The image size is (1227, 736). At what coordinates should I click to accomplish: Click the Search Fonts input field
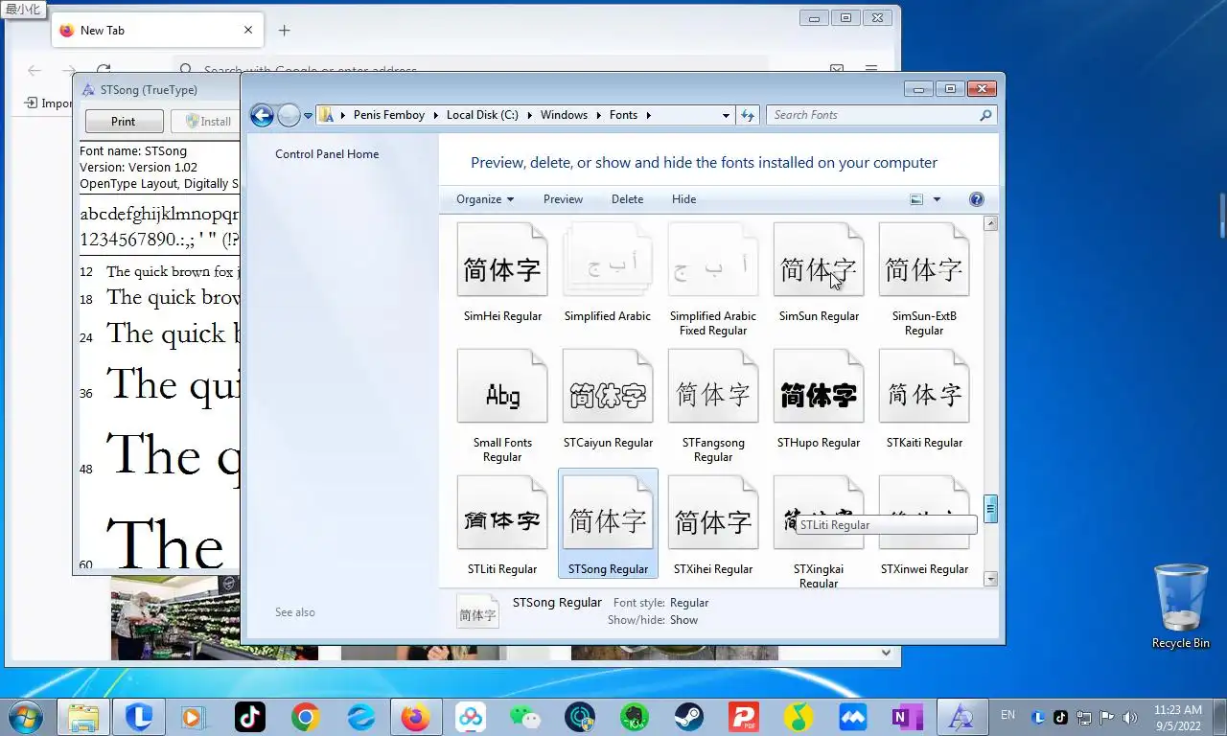coord(881,115)
